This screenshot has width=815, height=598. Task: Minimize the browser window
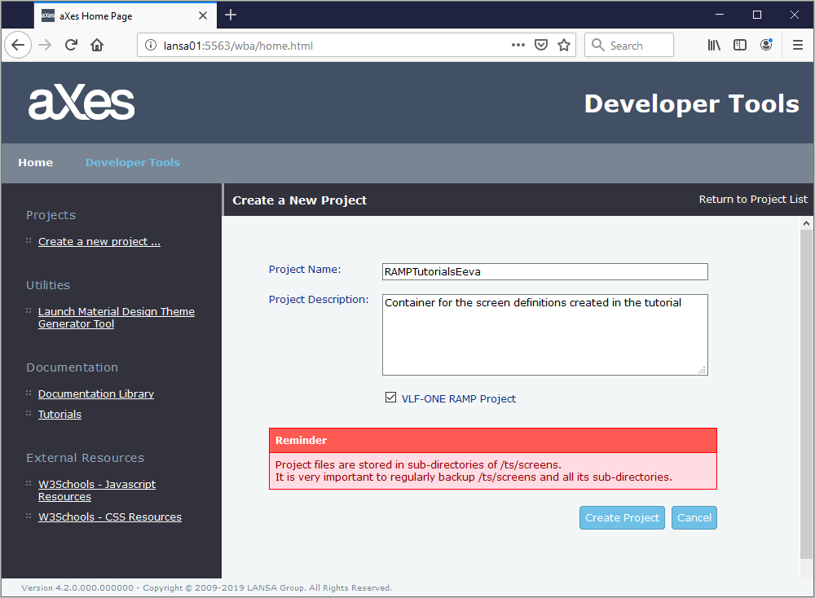[720, 15]
